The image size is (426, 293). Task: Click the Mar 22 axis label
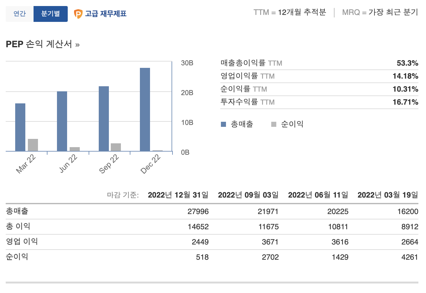[26, 164]
